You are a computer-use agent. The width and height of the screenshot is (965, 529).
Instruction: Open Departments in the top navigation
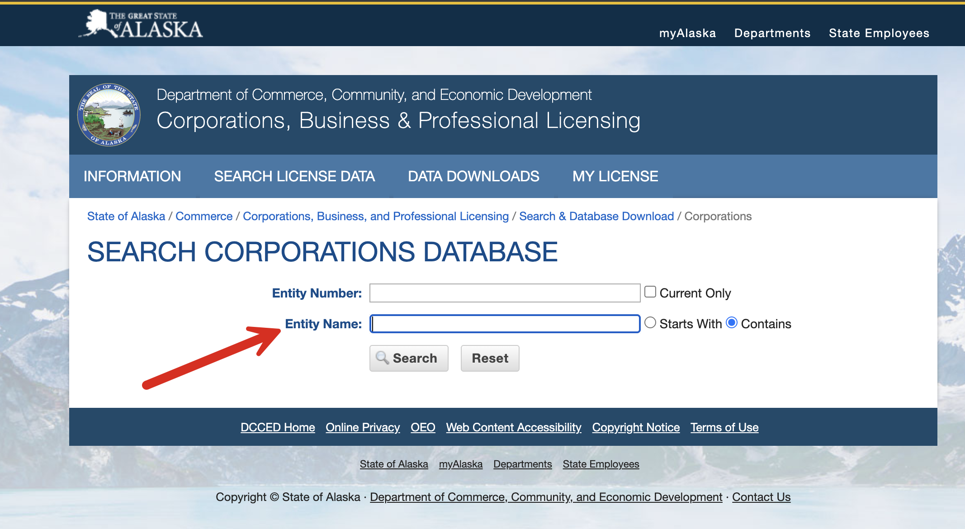pos(772,33)
